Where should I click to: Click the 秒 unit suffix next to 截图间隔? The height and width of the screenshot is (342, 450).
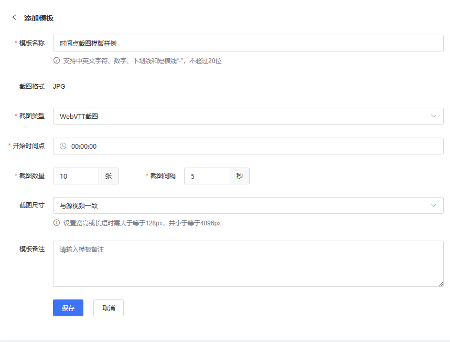click(240, 176)
